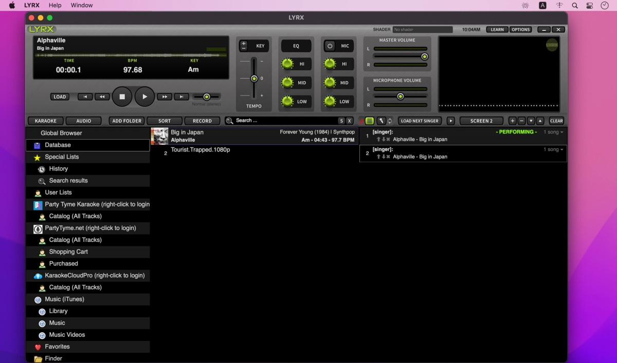Click the master volume slider handle
The height and width of the screenshot is (363, 617).
coord(424,56)
